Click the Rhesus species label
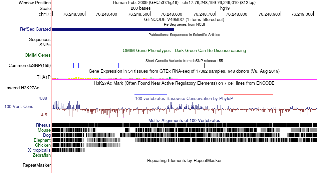Viewport: 317px width, 173px height. tap(43, 125)
